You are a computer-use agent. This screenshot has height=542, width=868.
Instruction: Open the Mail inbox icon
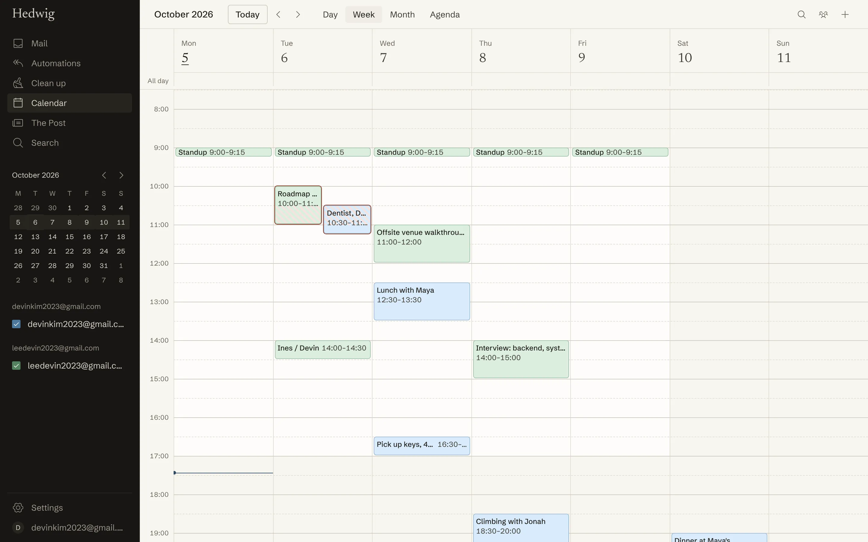18,43
